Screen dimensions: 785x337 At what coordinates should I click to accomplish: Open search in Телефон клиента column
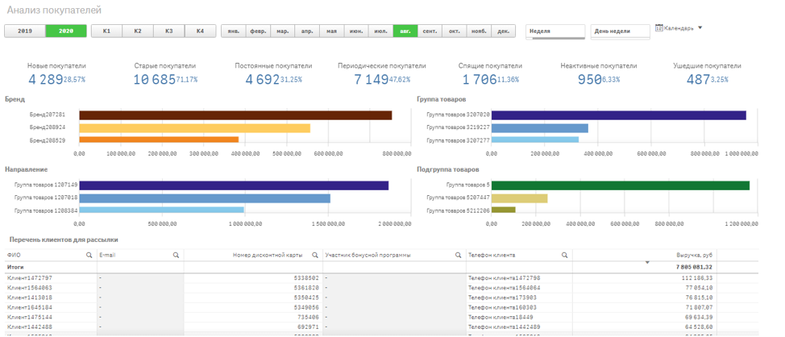[566, 255]
